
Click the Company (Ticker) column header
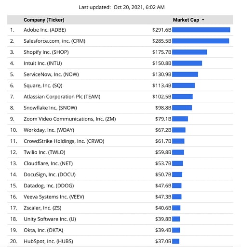tap(44, 20)
